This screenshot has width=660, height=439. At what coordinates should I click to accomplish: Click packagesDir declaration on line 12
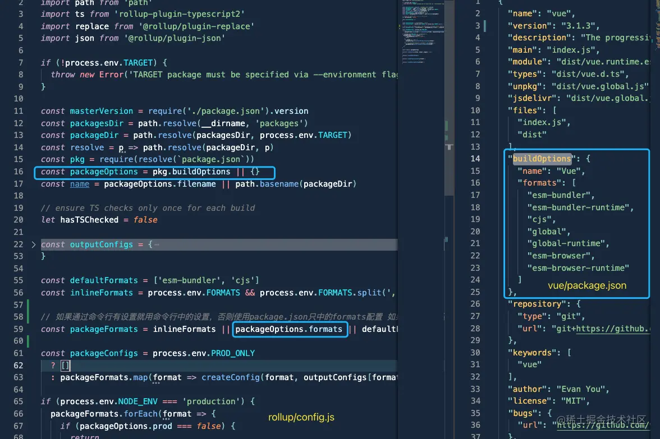(97, 123)
